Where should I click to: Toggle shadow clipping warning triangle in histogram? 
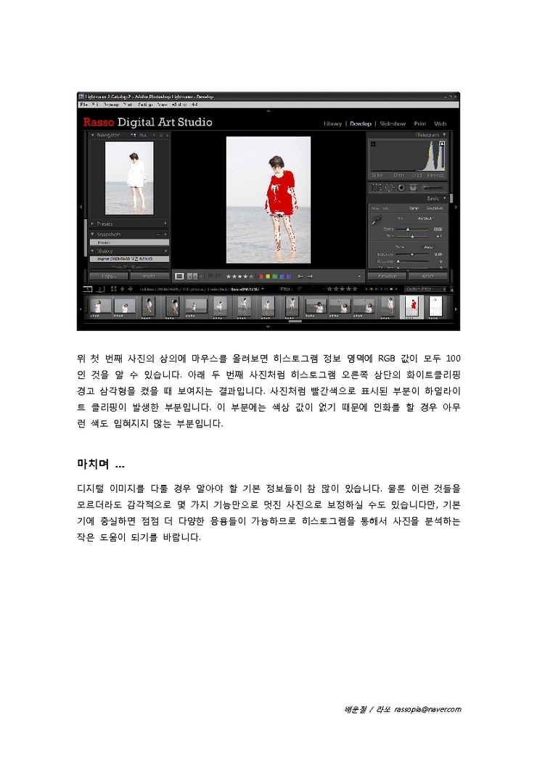[373, 144]
